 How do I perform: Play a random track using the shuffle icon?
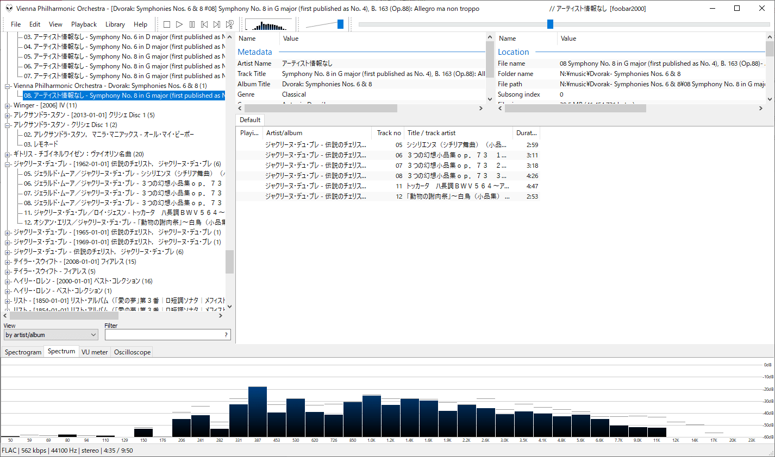point(230,24)
